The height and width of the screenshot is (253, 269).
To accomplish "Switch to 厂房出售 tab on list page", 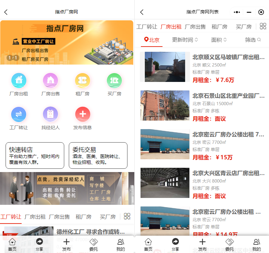I will click(195, 27).
